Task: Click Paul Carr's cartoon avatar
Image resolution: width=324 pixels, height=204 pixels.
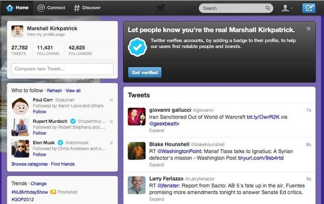Action: coord(20,106)
